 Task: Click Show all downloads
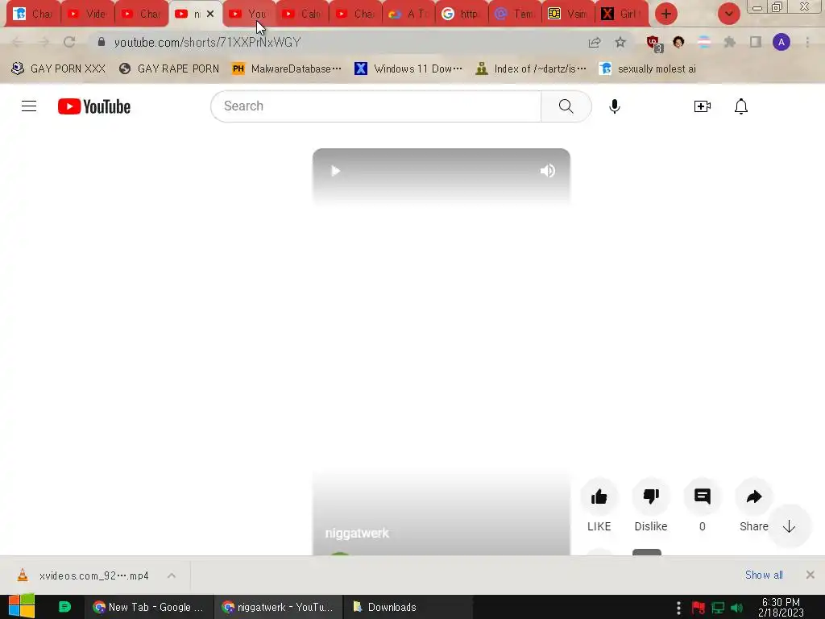[764, 575]
